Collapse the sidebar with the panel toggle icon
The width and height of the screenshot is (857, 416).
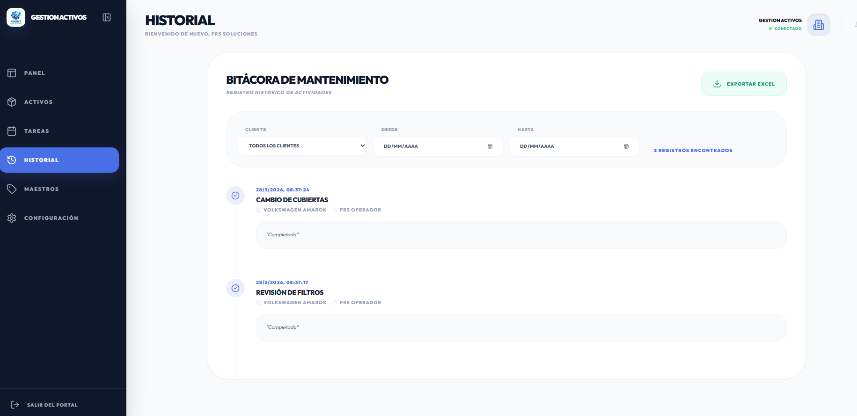[x=107, y=17]
